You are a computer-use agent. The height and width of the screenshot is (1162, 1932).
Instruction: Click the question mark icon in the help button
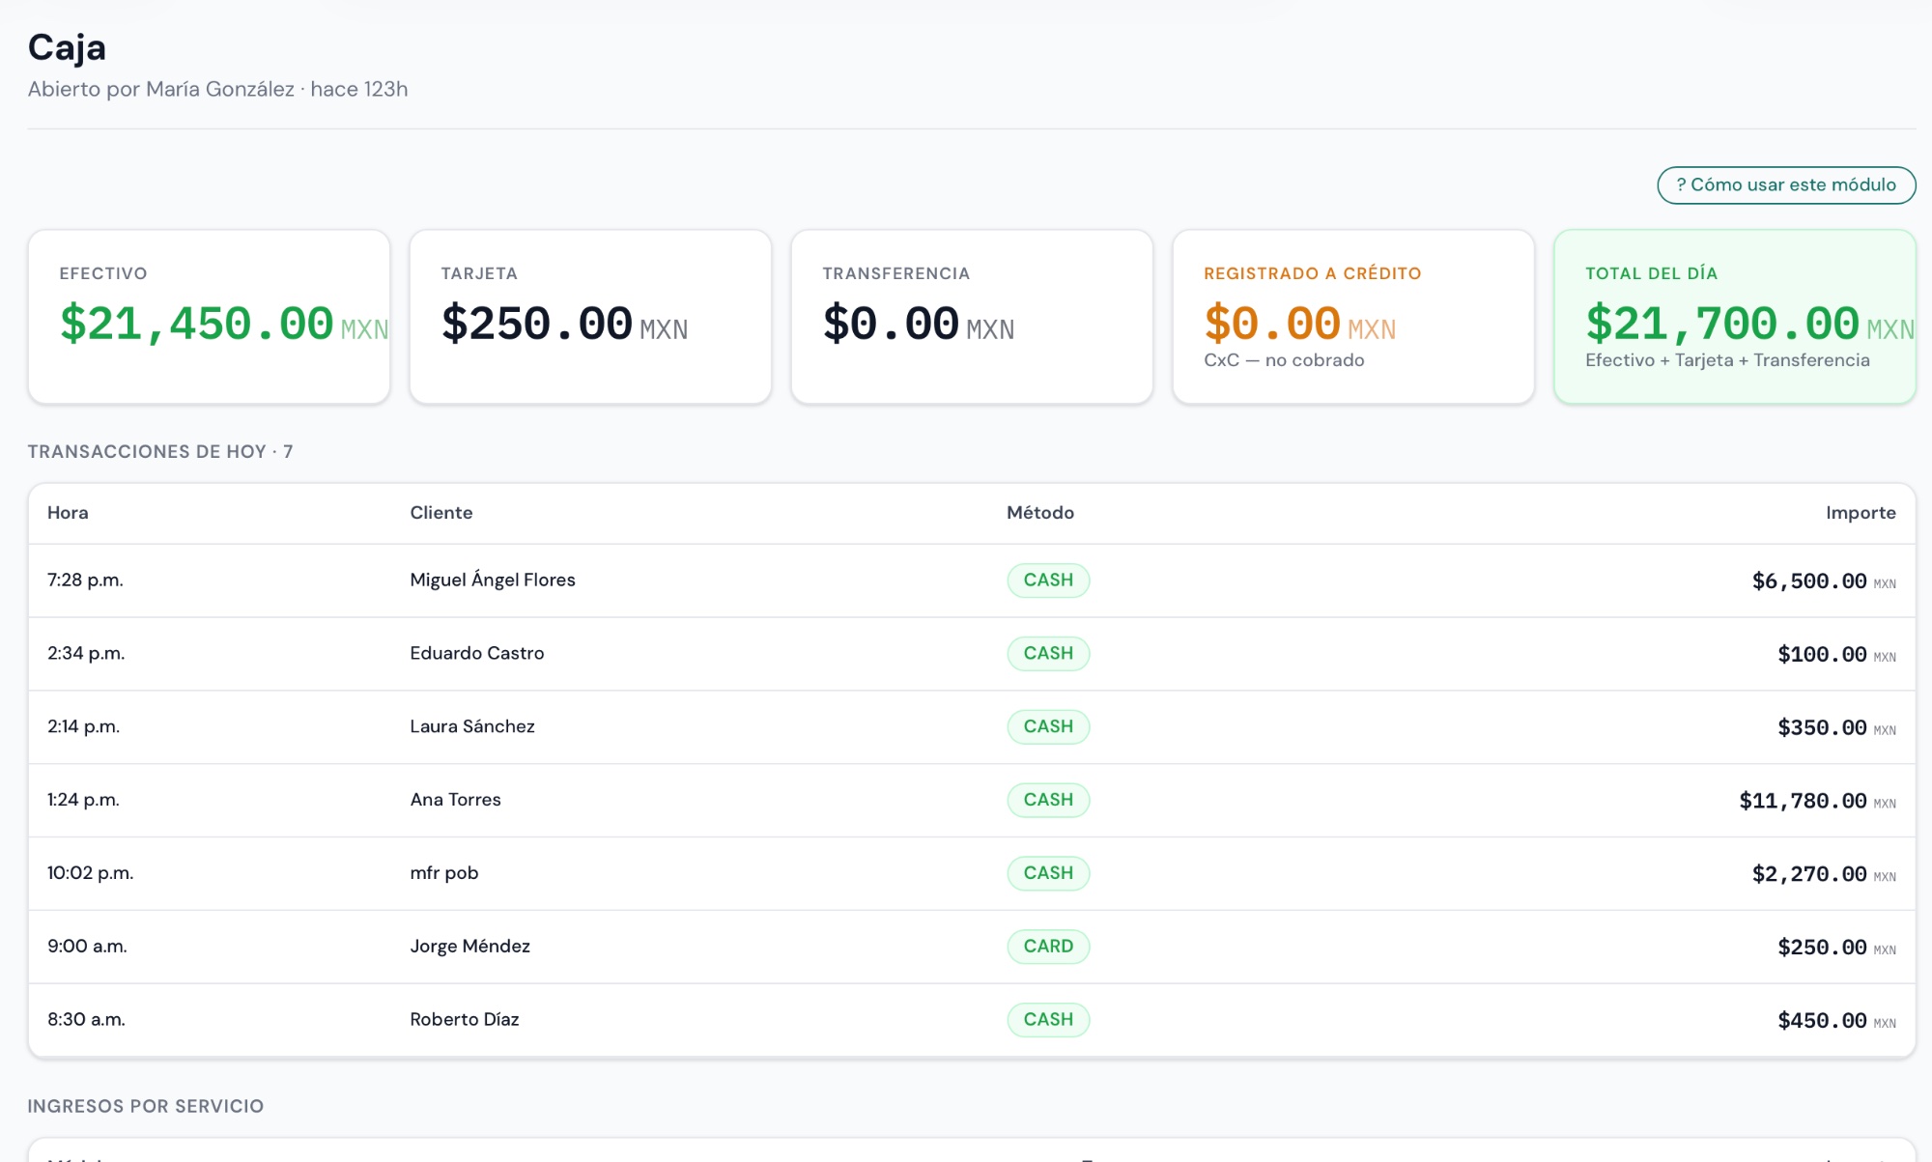[x=1681, y=184]
